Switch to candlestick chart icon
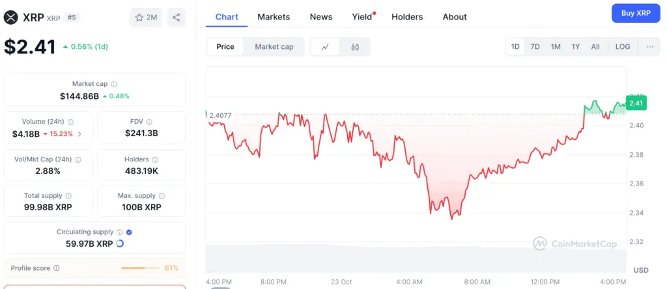Viewport: 667px width, 289px height. 355,47
